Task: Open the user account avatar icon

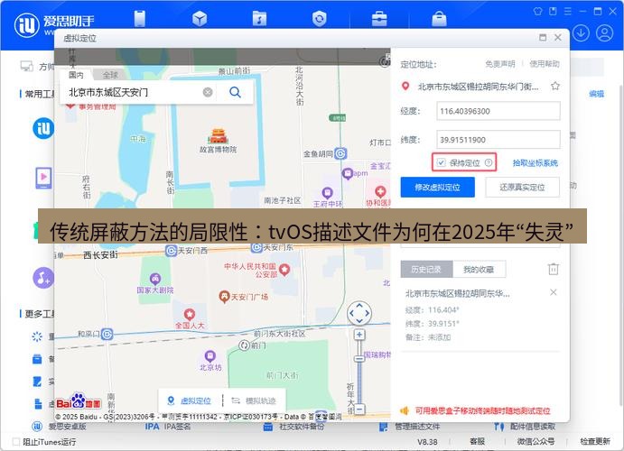Action: click(604, 33)
